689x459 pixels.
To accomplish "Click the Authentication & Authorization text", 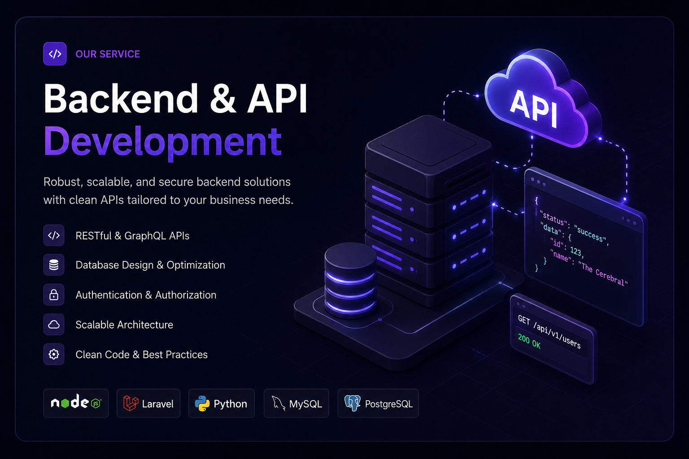I will [x=146, y=295].
